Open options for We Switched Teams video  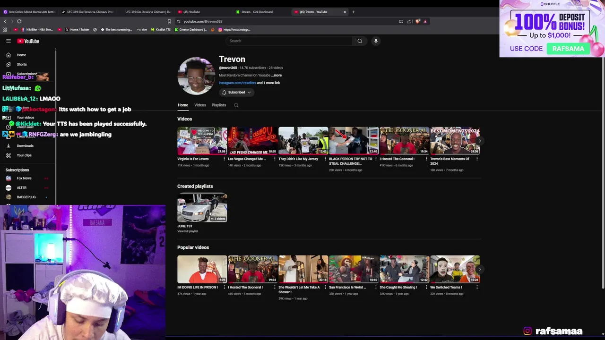[477, 287]
